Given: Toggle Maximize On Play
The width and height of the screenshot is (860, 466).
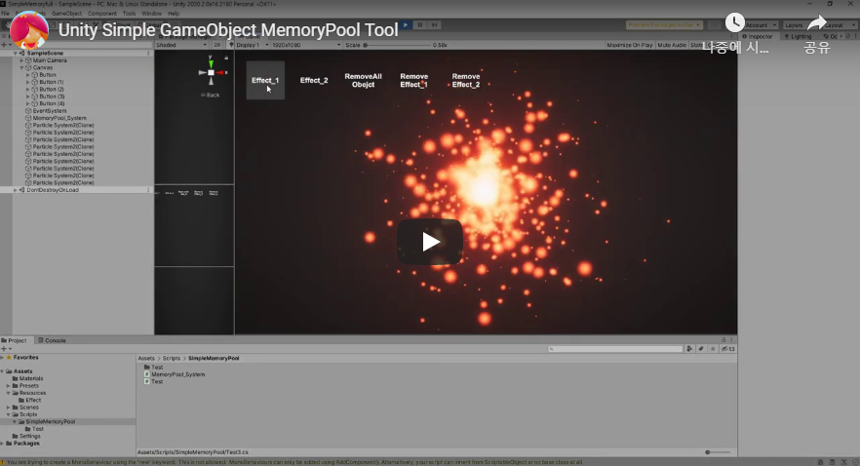Looking at the screenshot, I should pyautogui.click(x=630, y=45).
